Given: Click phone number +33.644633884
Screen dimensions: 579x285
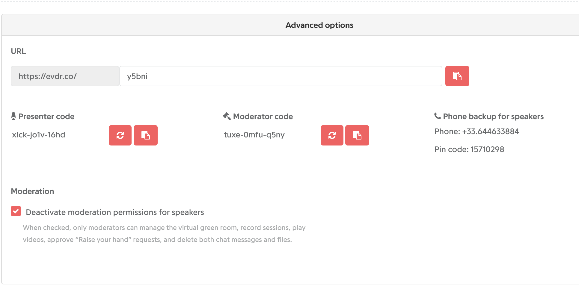Looking at the screenshot, I should (x=491, y=131).
